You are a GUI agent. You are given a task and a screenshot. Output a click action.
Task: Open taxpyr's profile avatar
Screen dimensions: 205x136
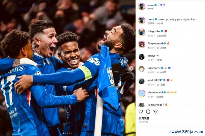[x=142, y=57]
